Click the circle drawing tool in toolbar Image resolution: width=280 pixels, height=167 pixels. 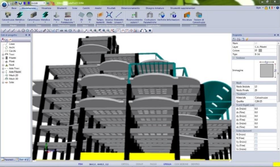click(23, 31)
